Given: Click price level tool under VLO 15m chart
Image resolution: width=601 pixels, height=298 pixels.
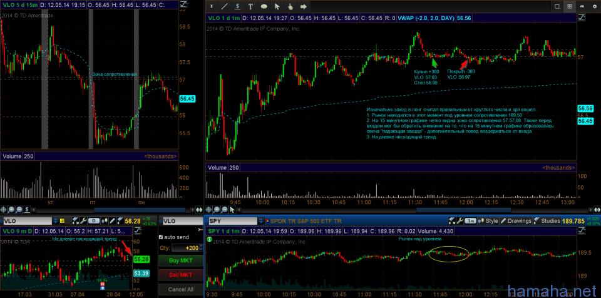Looking at the screenshot, I should pos(27,209).
